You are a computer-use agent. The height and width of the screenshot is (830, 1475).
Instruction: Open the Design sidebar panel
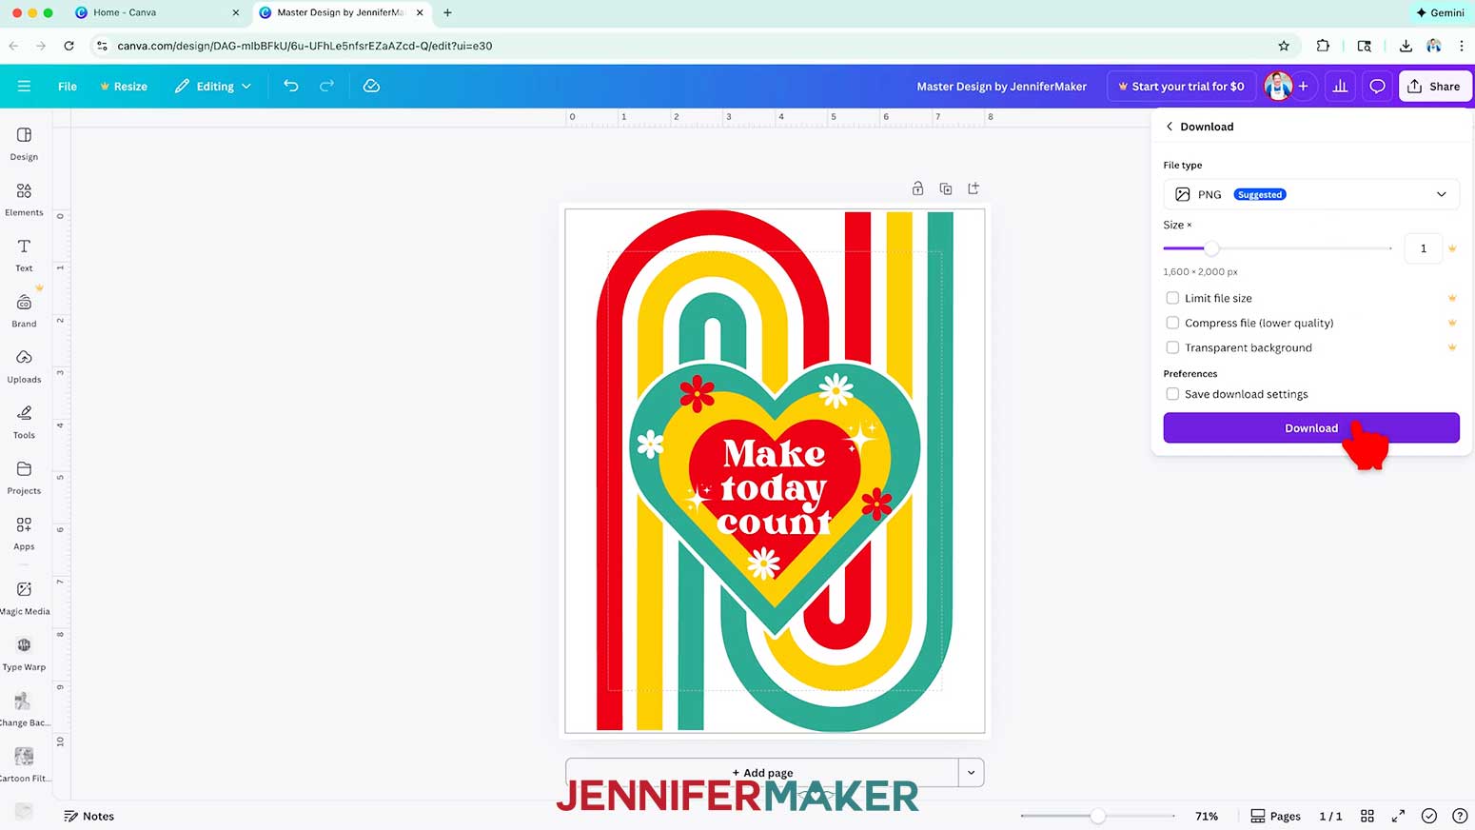[x=24, y=144]
